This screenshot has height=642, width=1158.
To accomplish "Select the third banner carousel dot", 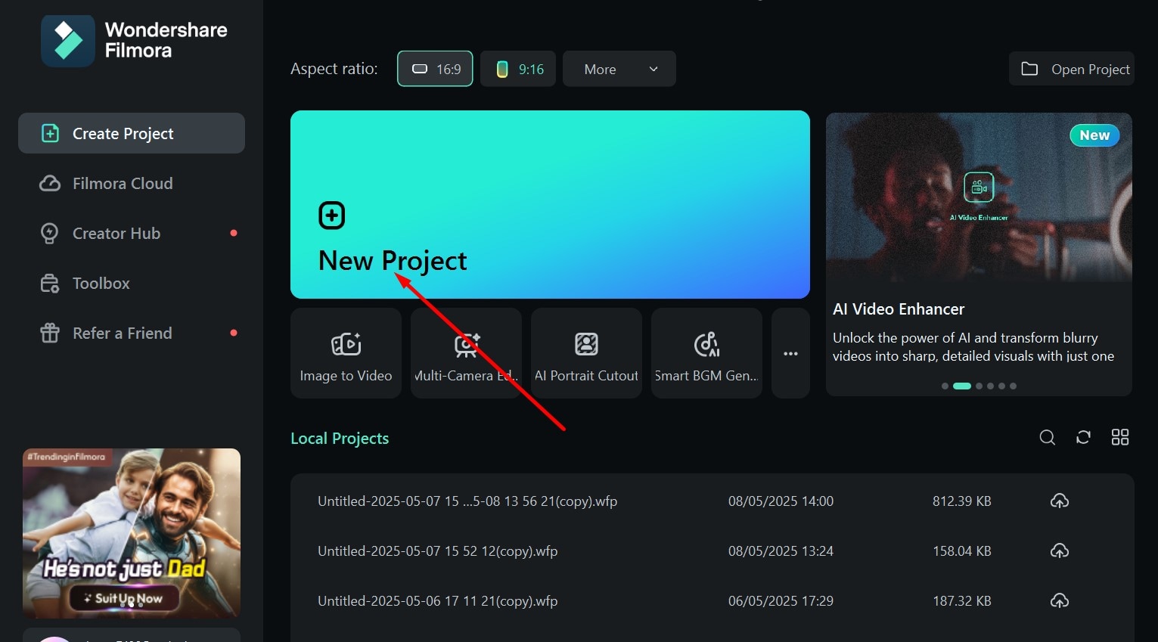I will [x=979, y=386].
